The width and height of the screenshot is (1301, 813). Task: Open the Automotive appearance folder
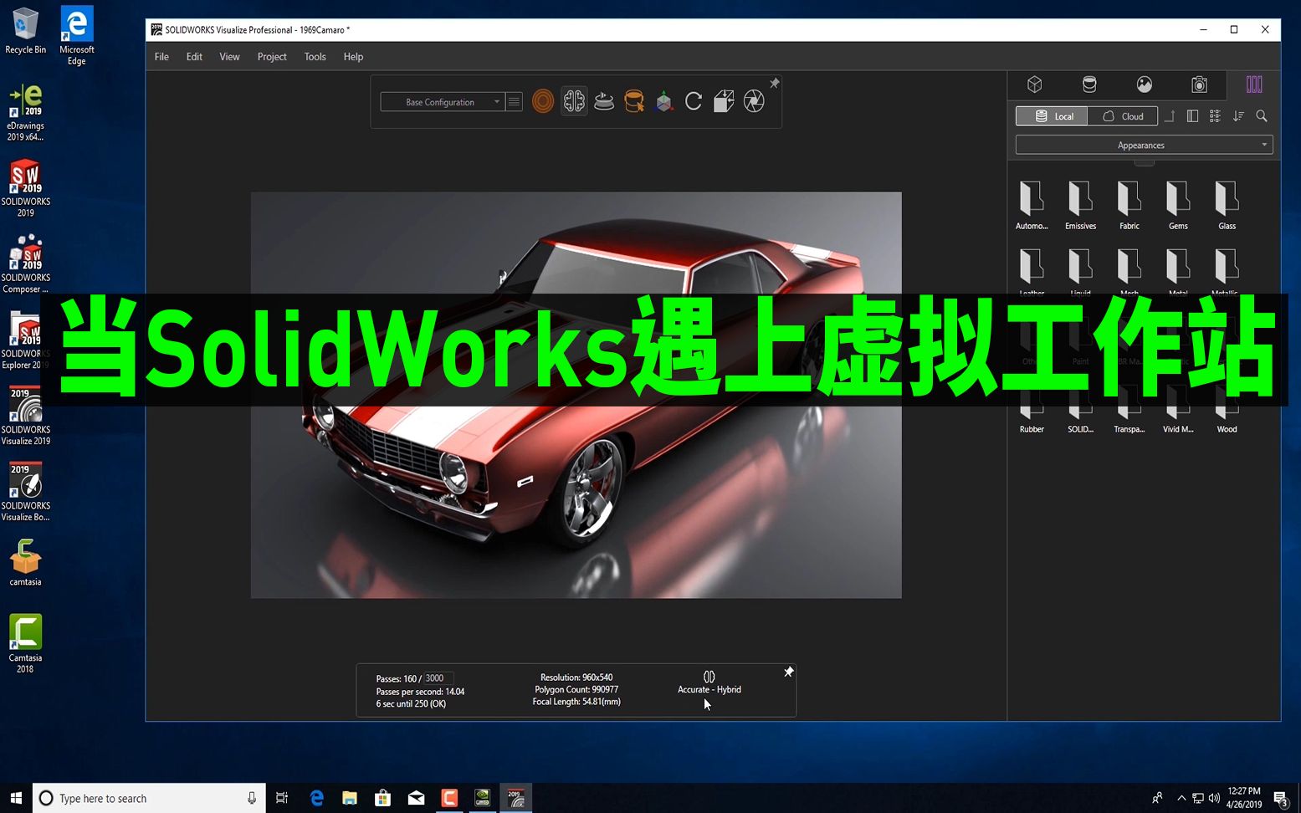click(1032, 205)
